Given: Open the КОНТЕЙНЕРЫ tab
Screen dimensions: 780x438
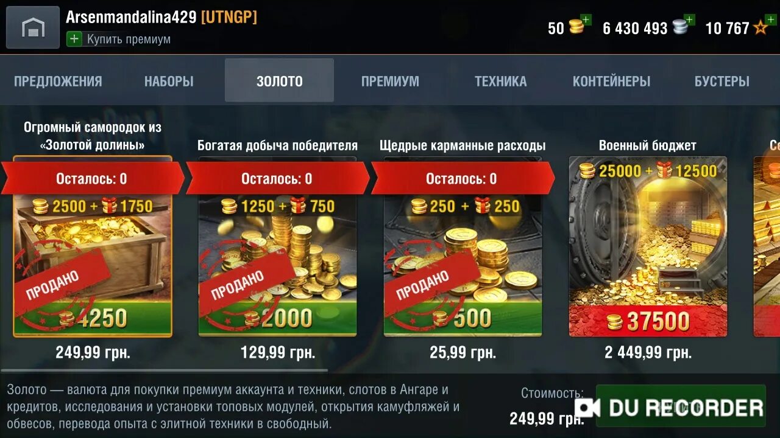Looking at the screenshot, I should click(x=611, y=81).
